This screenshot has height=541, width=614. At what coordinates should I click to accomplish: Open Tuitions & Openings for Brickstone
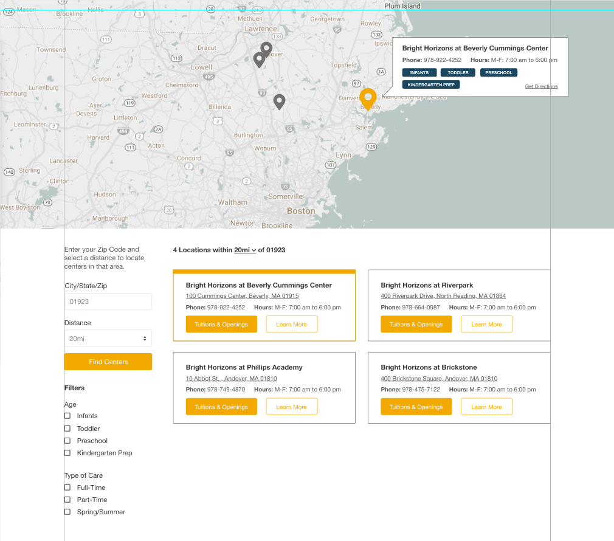click(416, 407)
